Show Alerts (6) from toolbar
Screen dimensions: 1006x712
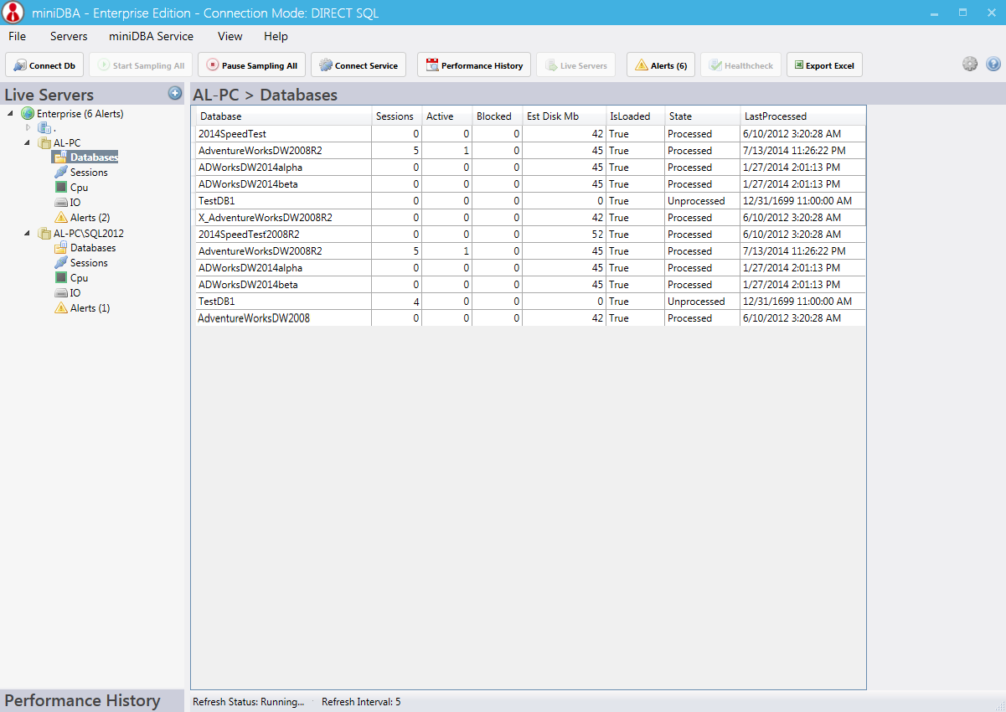coord(661,65)
